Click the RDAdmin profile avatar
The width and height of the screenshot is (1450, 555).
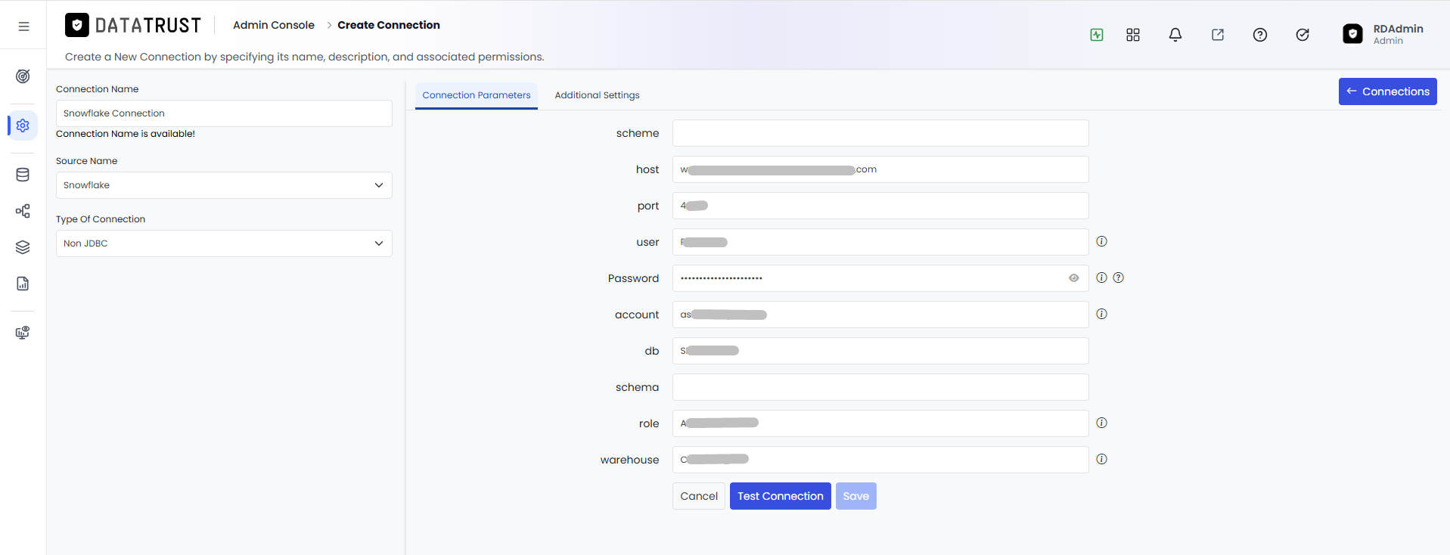click(x=1352, y=34)
